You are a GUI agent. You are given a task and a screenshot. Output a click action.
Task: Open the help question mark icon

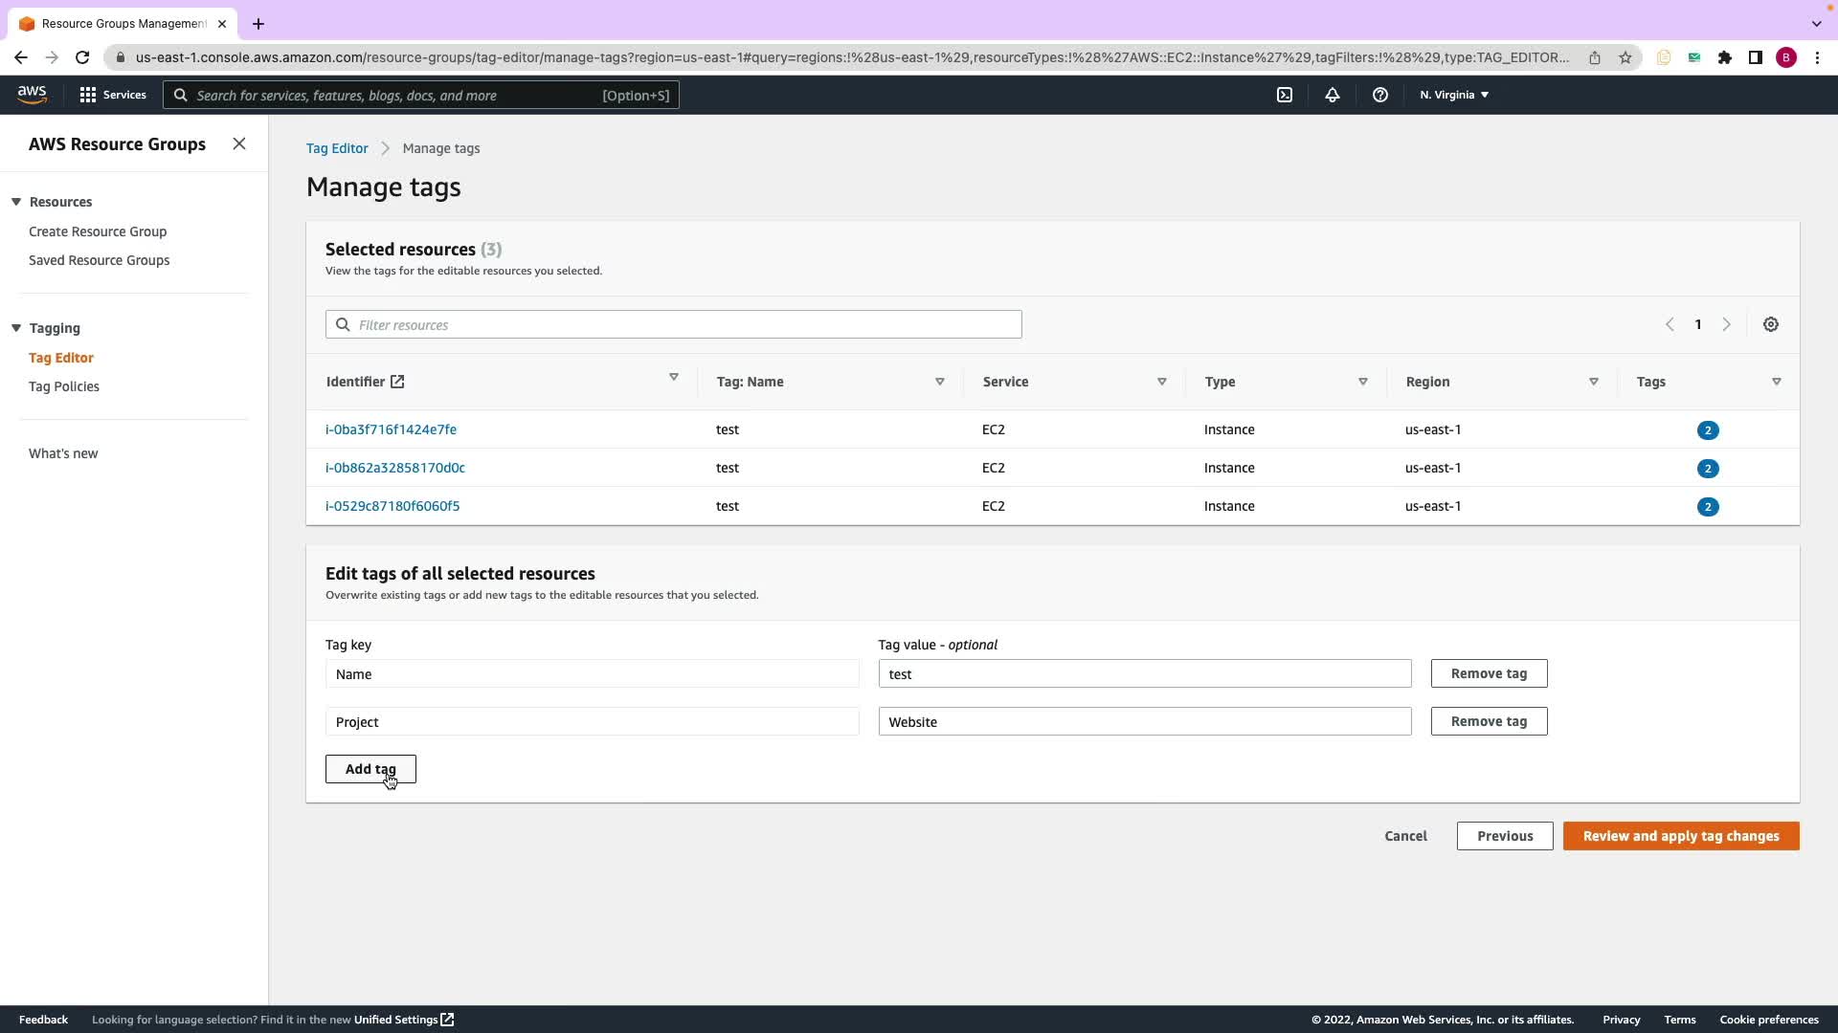point(1379,95)
